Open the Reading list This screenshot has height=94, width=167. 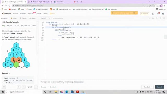161,9
